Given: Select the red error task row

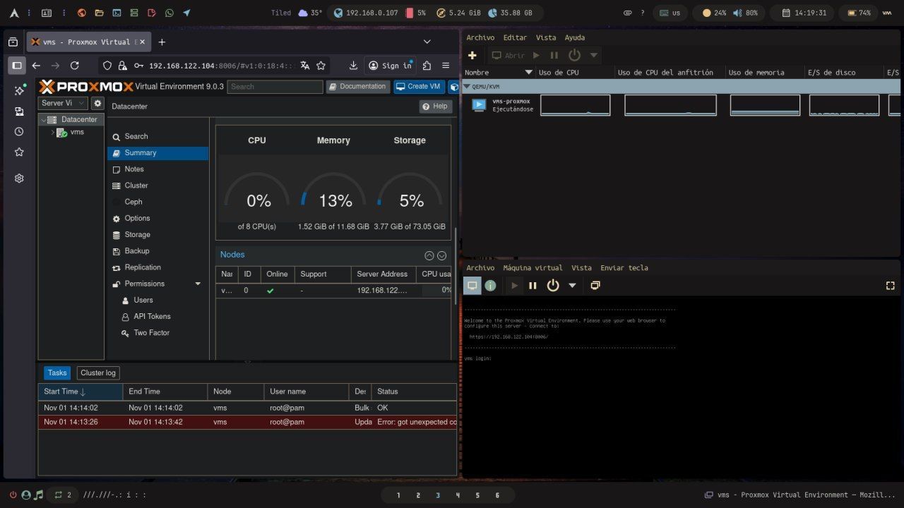Looking at the screenshot, I should click(x=247, y=422).
